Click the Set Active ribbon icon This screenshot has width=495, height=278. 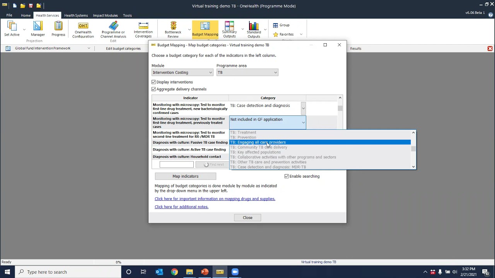coord(12,29)
